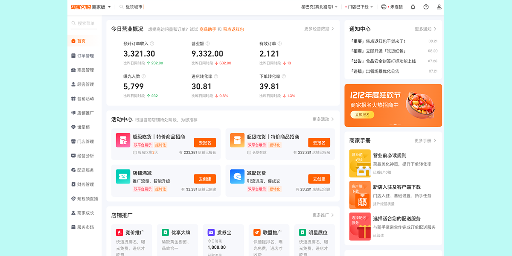Image resolution: width=512 pixels, height=256 pixels.
Task: Click info icon beside 曝光人数
Action: (143, 76)
